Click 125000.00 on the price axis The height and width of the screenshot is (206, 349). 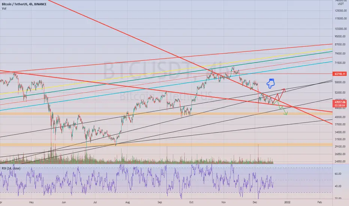[340, 10]
